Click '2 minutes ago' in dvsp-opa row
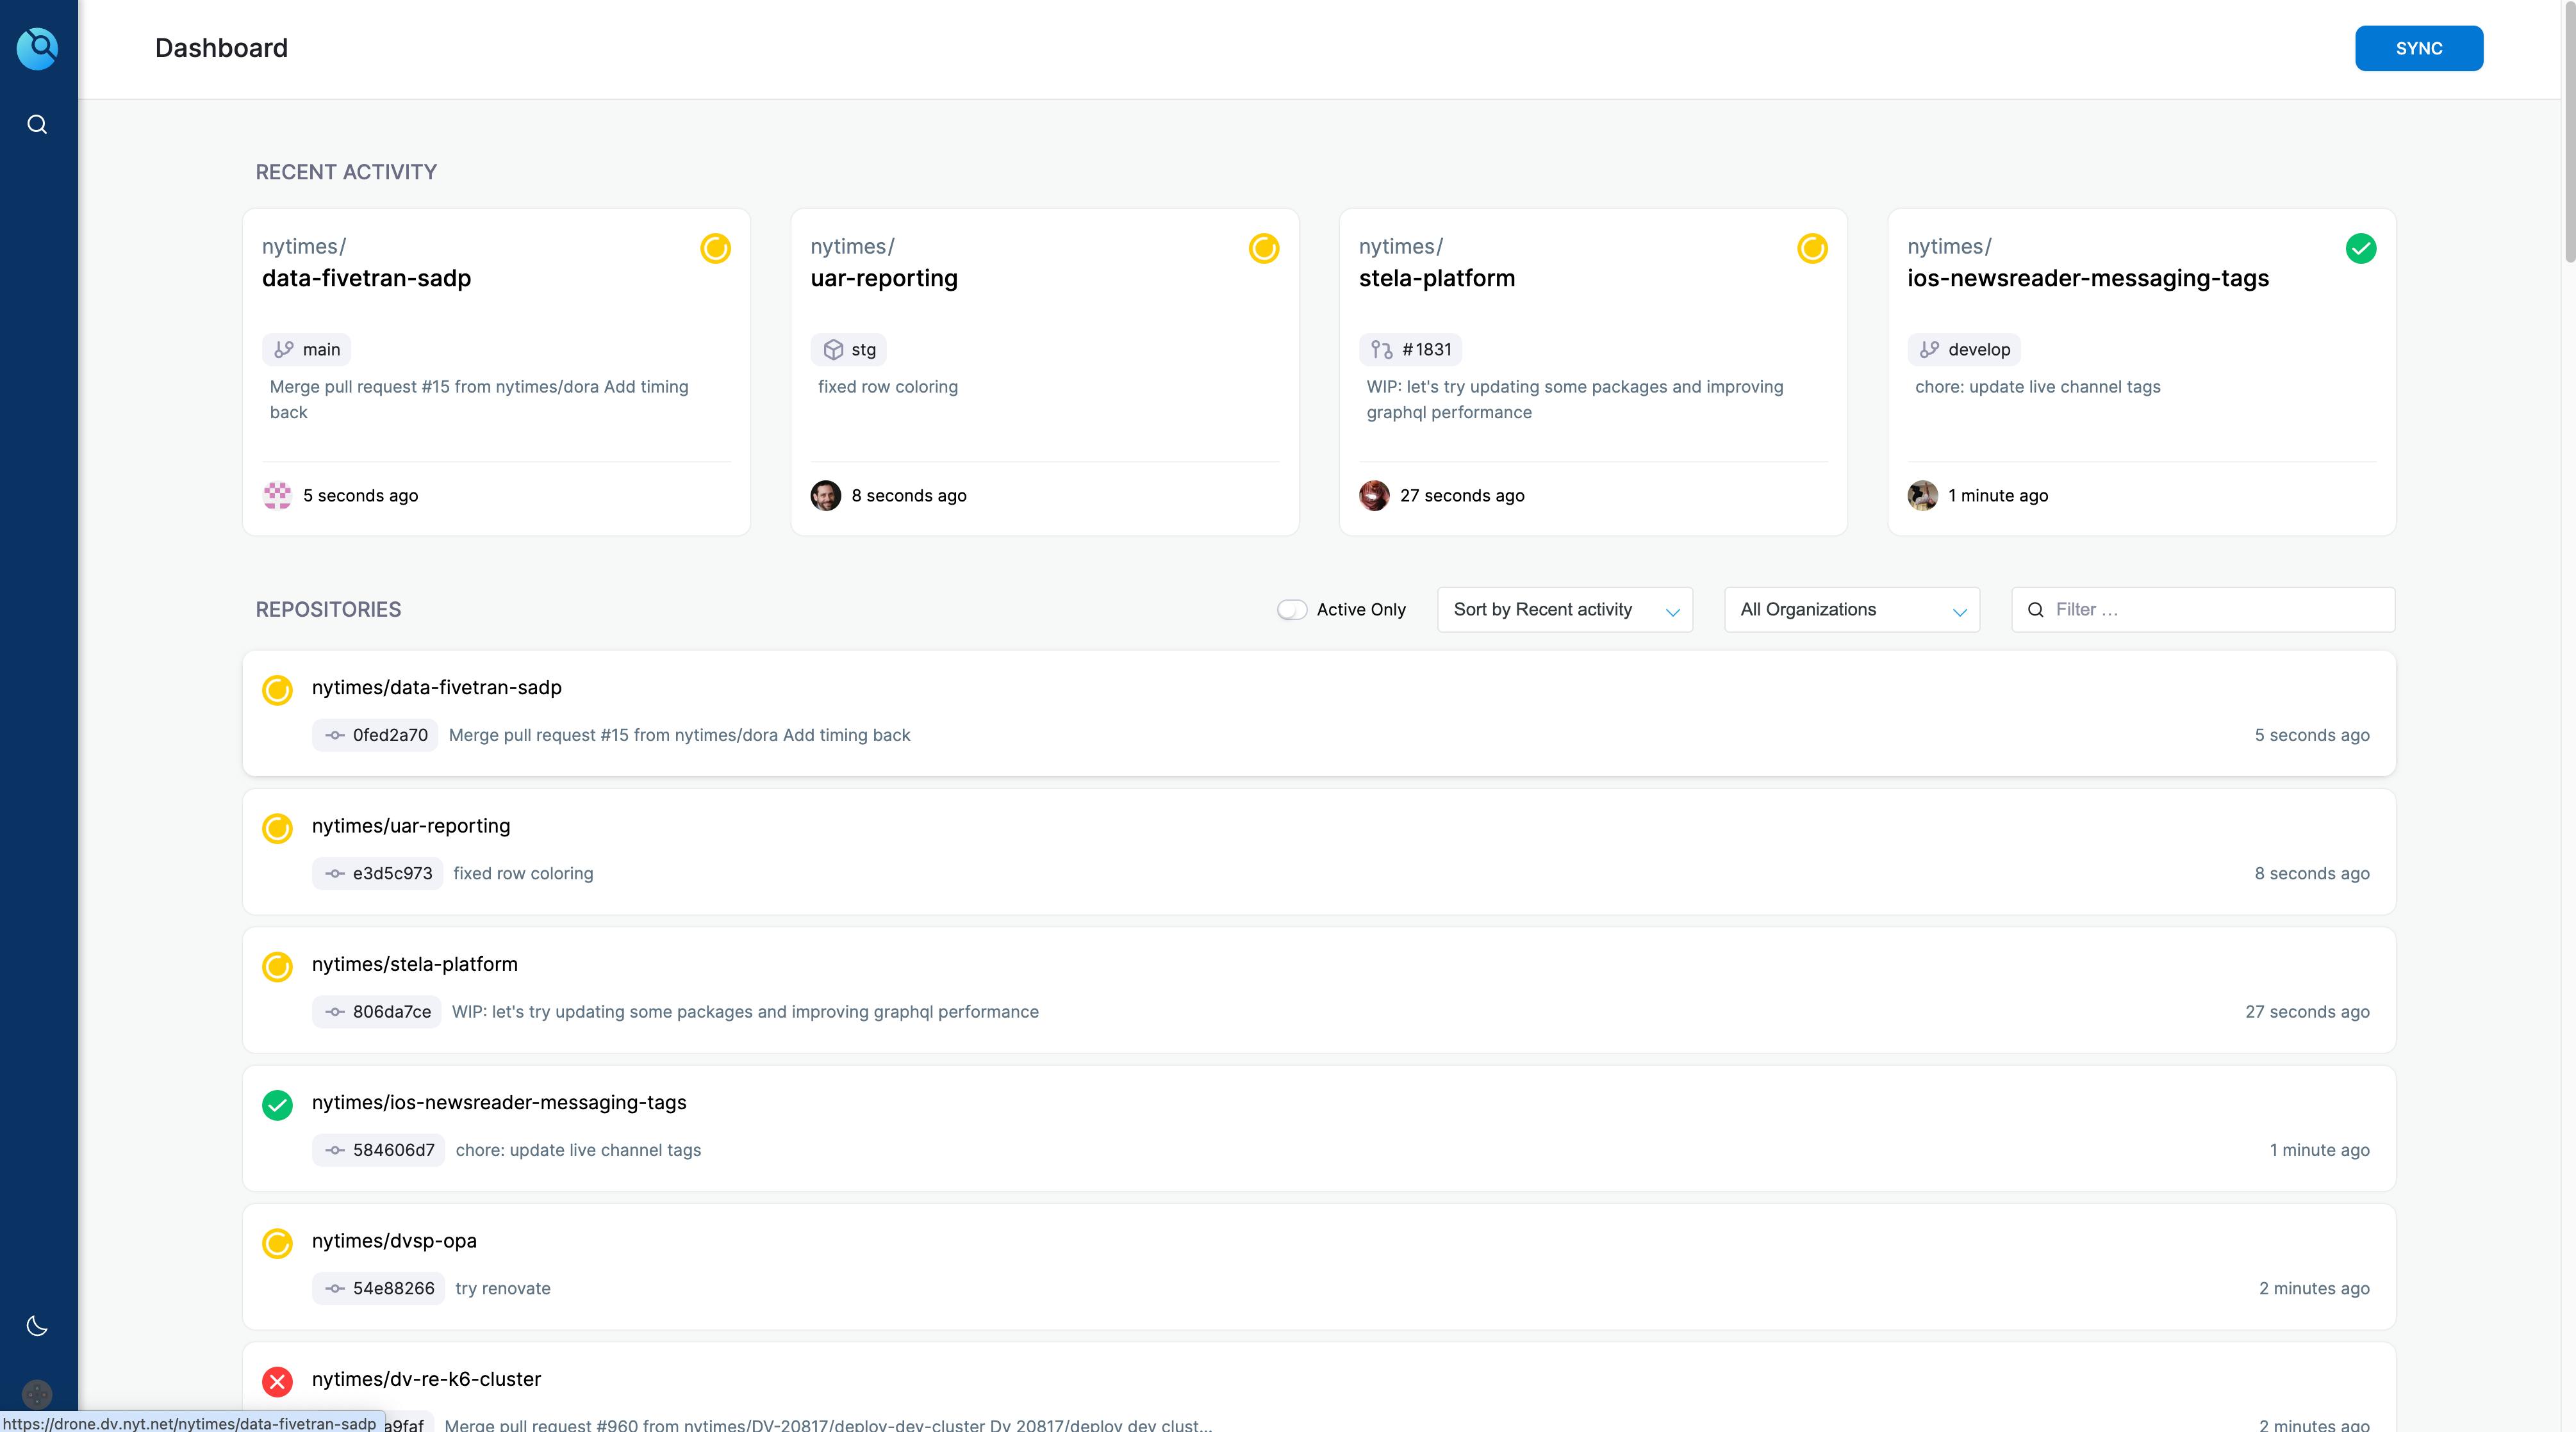 coord(2314,1288)
